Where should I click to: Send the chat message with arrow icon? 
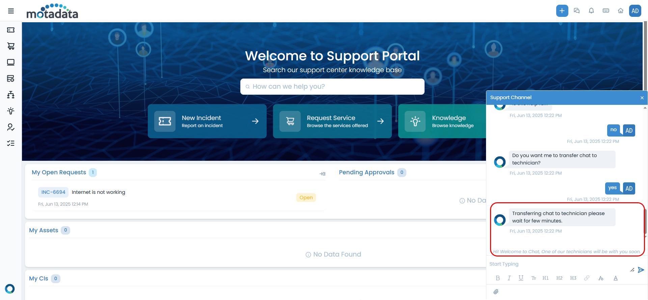pyautogui.click(x=641, y=270)
